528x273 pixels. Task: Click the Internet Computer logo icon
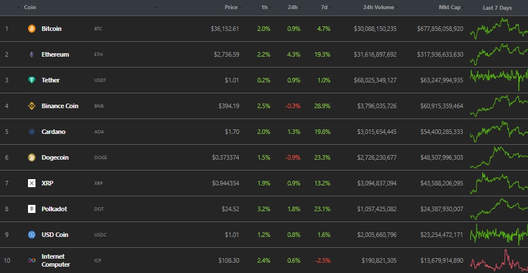pos(31,260)
